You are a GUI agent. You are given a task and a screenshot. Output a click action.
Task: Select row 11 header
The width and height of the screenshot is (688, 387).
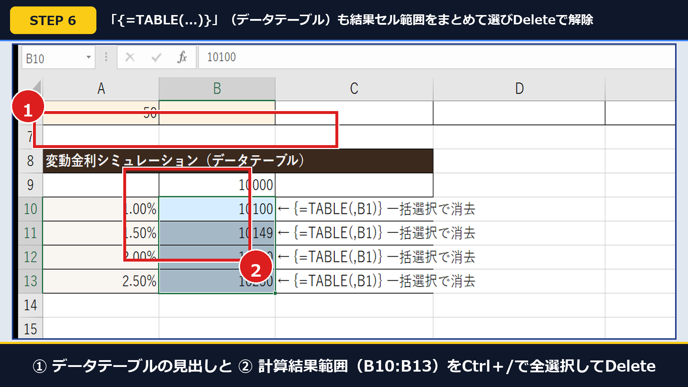point(30,233)
